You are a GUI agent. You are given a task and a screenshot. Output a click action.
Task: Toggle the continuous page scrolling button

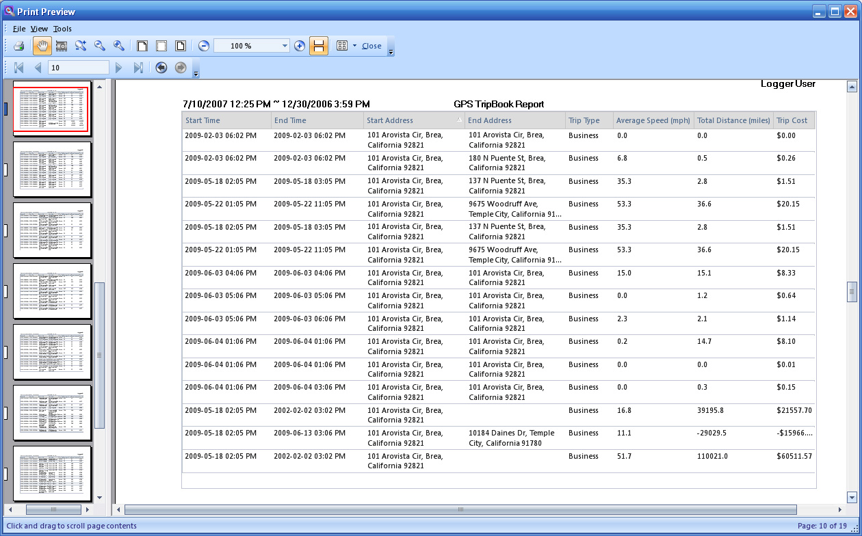[319, 46]
